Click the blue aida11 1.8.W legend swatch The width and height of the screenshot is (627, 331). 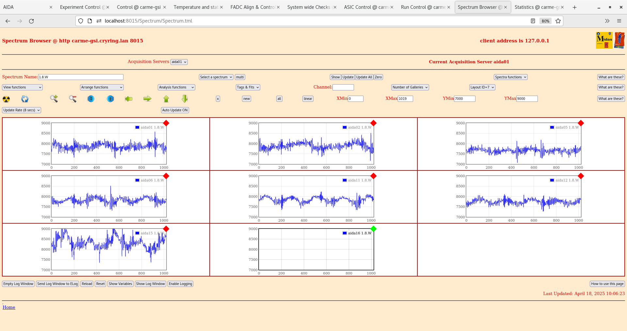(345, 180)
